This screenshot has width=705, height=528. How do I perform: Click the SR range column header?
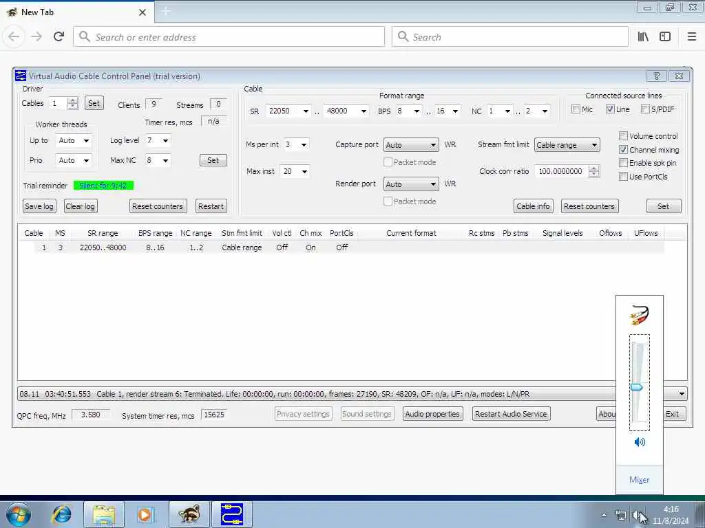[x=103, y=233]
